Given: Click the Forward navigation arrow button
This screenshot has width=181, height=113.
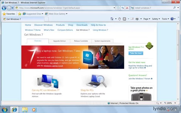Looking at the screenshot, I should 9,8.
